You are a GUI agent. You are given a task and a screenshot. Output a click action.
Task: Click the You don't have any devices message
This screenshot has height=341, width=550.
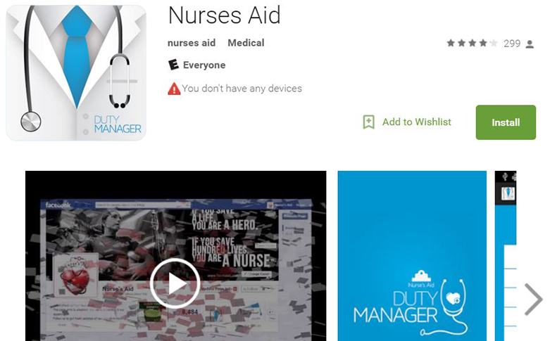242,89
